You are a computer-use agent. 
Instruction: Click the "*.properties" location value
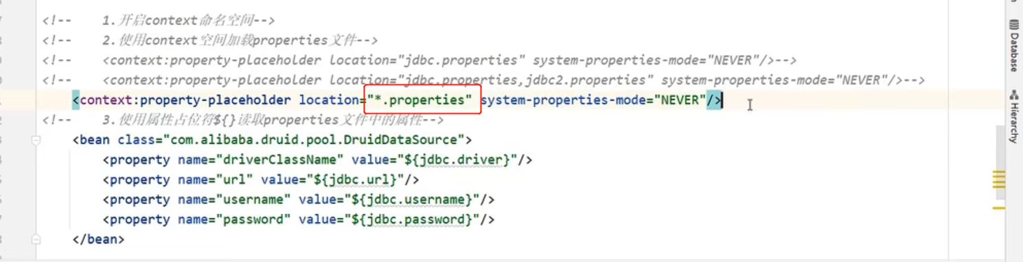click(419, 100)
